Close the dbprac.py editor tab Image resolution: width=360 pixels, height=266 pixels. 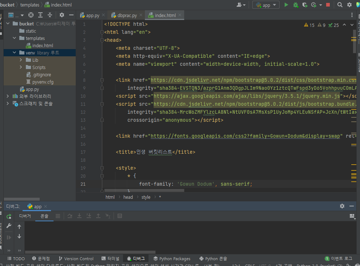click(x=141, y=15)
